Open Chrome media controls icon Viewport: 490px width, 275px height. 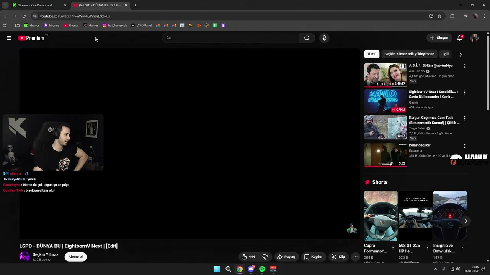coord(466,16)
